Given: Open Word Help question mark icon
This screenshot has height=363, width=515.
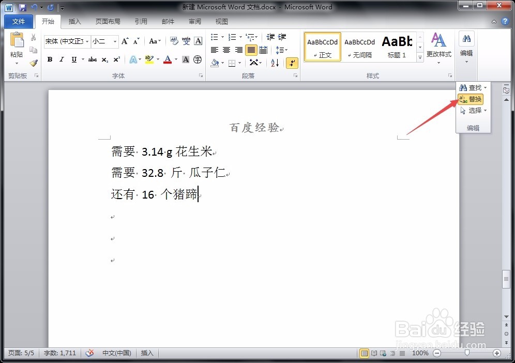Looking at the screenshot, I should (x=505, y=21).
